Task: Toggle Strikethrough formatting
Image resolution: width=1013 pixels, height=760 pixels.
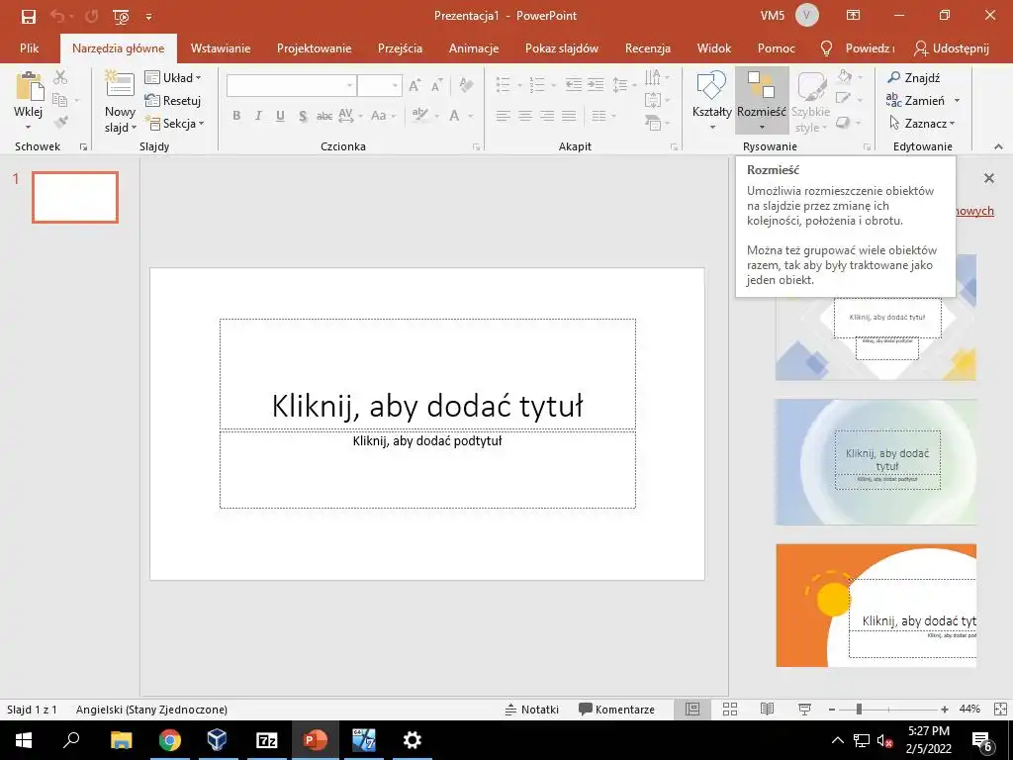Action: click(324, 116)
